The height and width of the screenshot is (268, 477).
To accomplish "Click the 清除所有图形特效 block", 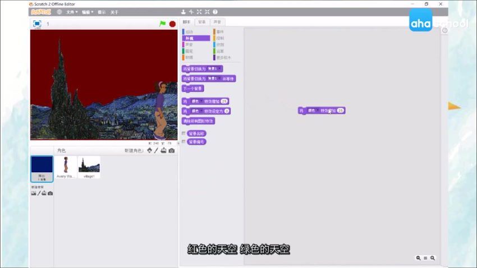I will coord(198,121).
